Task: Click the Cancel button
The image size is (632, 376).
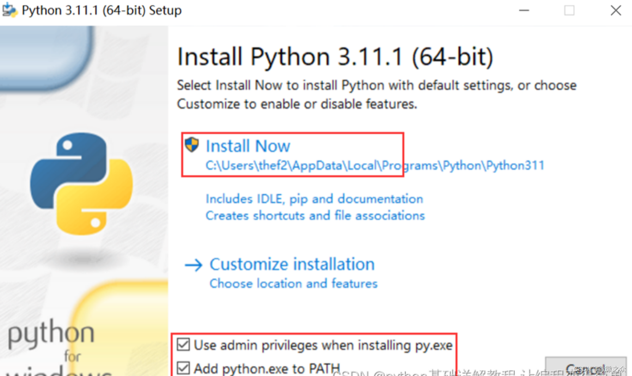Action: point(585,366)
